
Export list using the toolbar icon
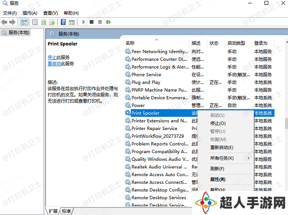click(x=52, y=22)
